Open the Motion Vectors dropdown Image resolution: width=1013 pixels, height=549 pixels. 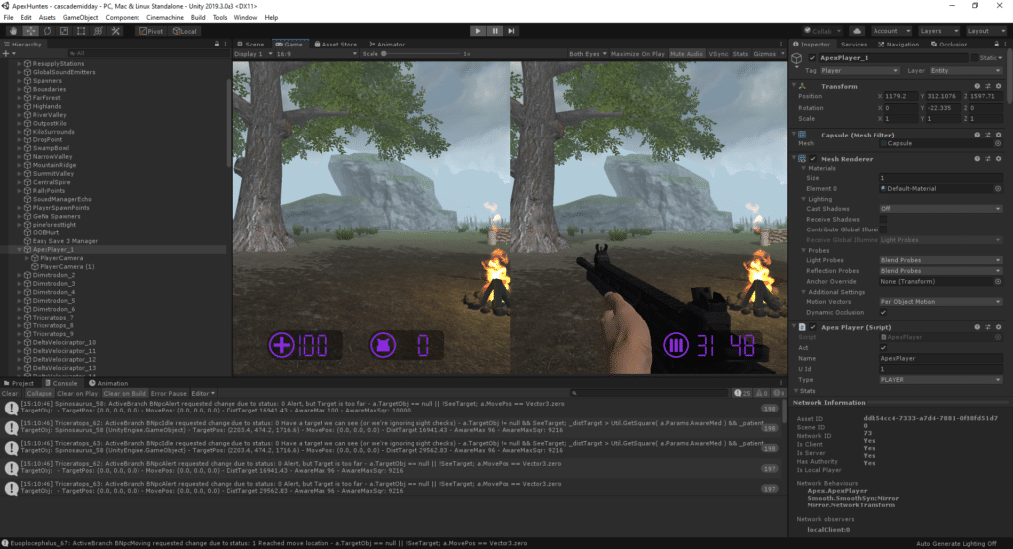click(942, 302)
